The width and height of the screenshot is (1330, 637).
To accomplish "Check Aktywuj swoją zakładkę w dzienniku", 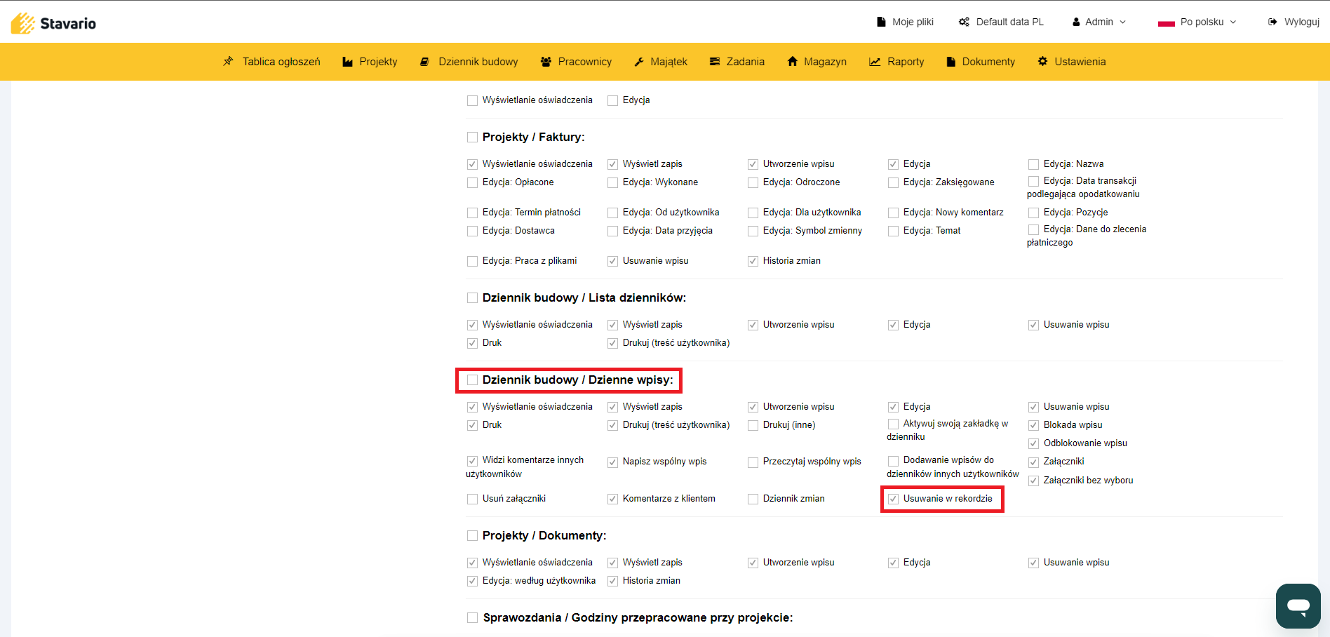I will 893,424.
